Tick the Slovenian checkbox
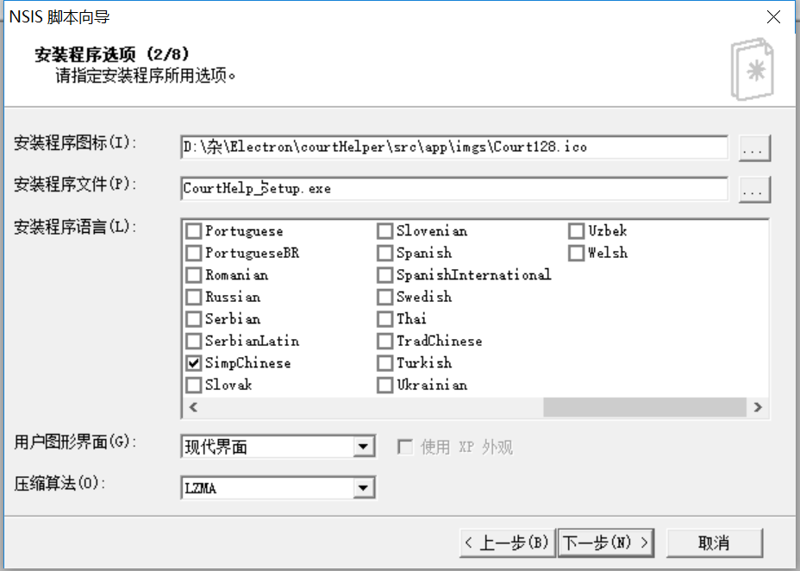800x571 pixels. (384, 231)
